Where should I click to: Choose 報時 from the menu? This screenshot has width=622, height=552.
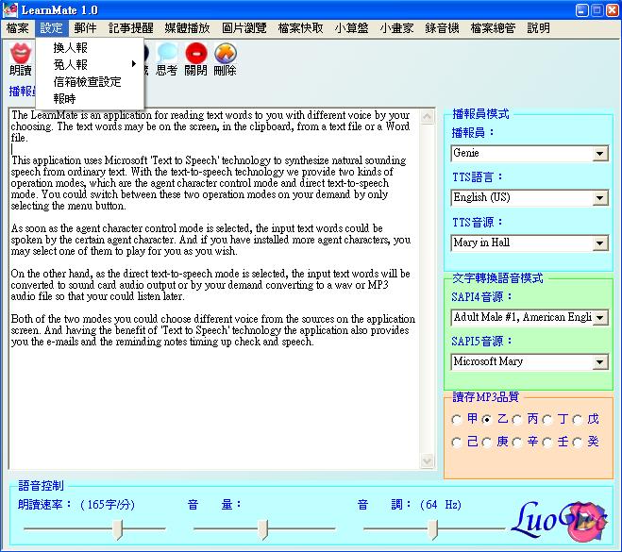[90, 98]
